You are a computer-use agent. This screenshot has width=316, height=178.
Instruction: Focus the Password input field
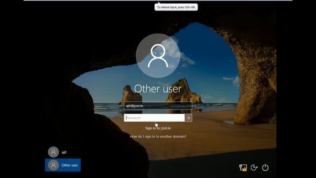tap(154, 118)
